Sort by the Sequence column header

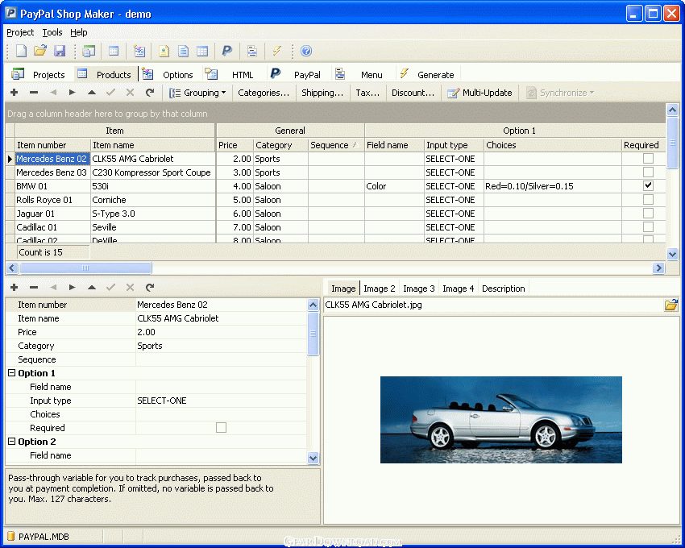click(x=336, y=145)
